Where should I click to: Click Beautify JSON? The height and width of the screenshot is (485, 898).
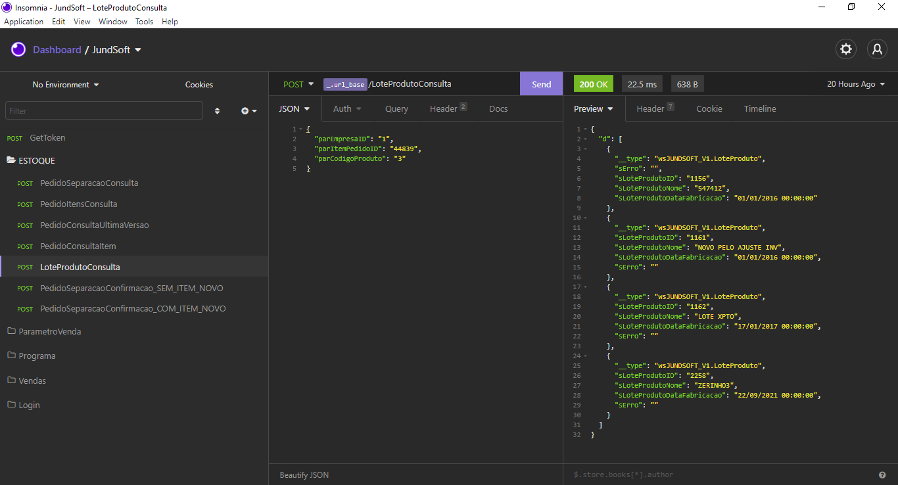click(304, 474)
